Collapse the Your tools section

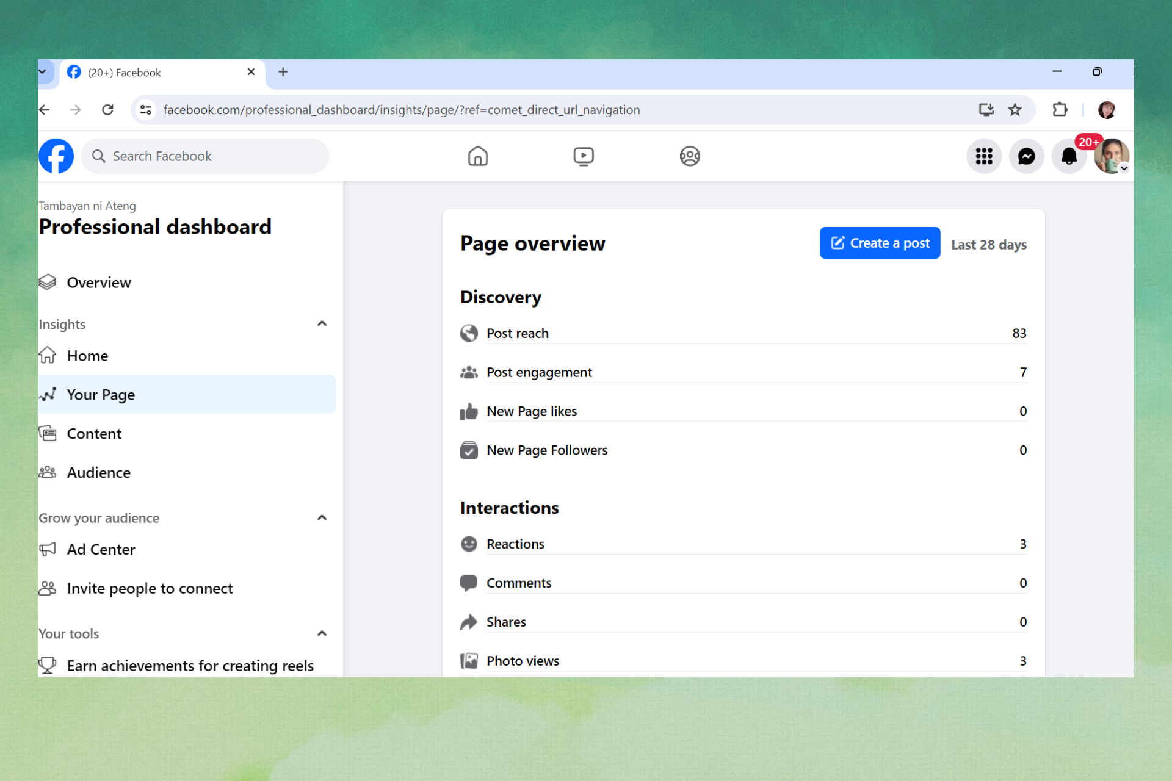pyautogui.click(x=322, y=633)
